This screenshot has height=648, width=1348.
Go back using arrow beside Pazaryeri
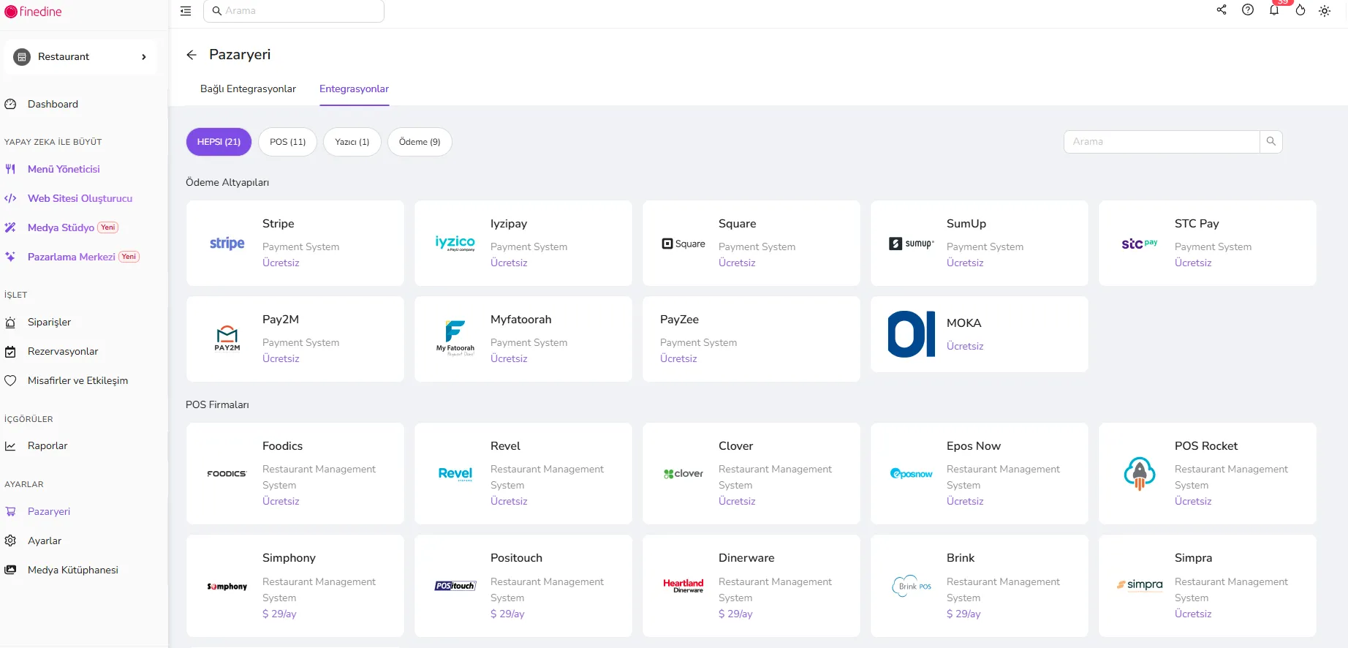pos(192,55)
